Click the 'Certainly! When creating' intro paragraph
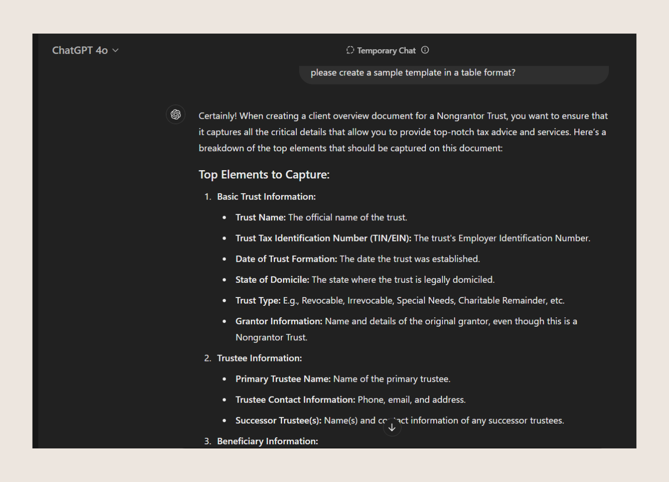This screenshot has width=669, height=482. click(403, 132)
